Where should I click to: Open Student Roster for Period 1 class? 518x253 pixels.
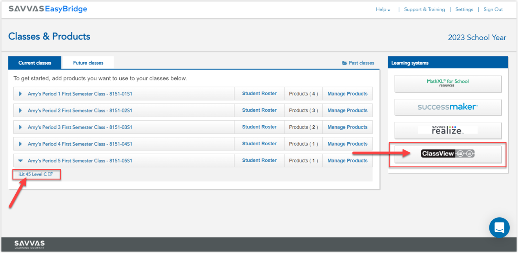[x=259, y=93]
